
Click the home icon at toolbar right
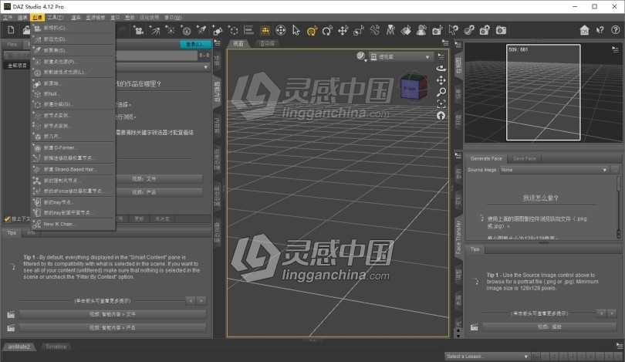click(584, 30)
